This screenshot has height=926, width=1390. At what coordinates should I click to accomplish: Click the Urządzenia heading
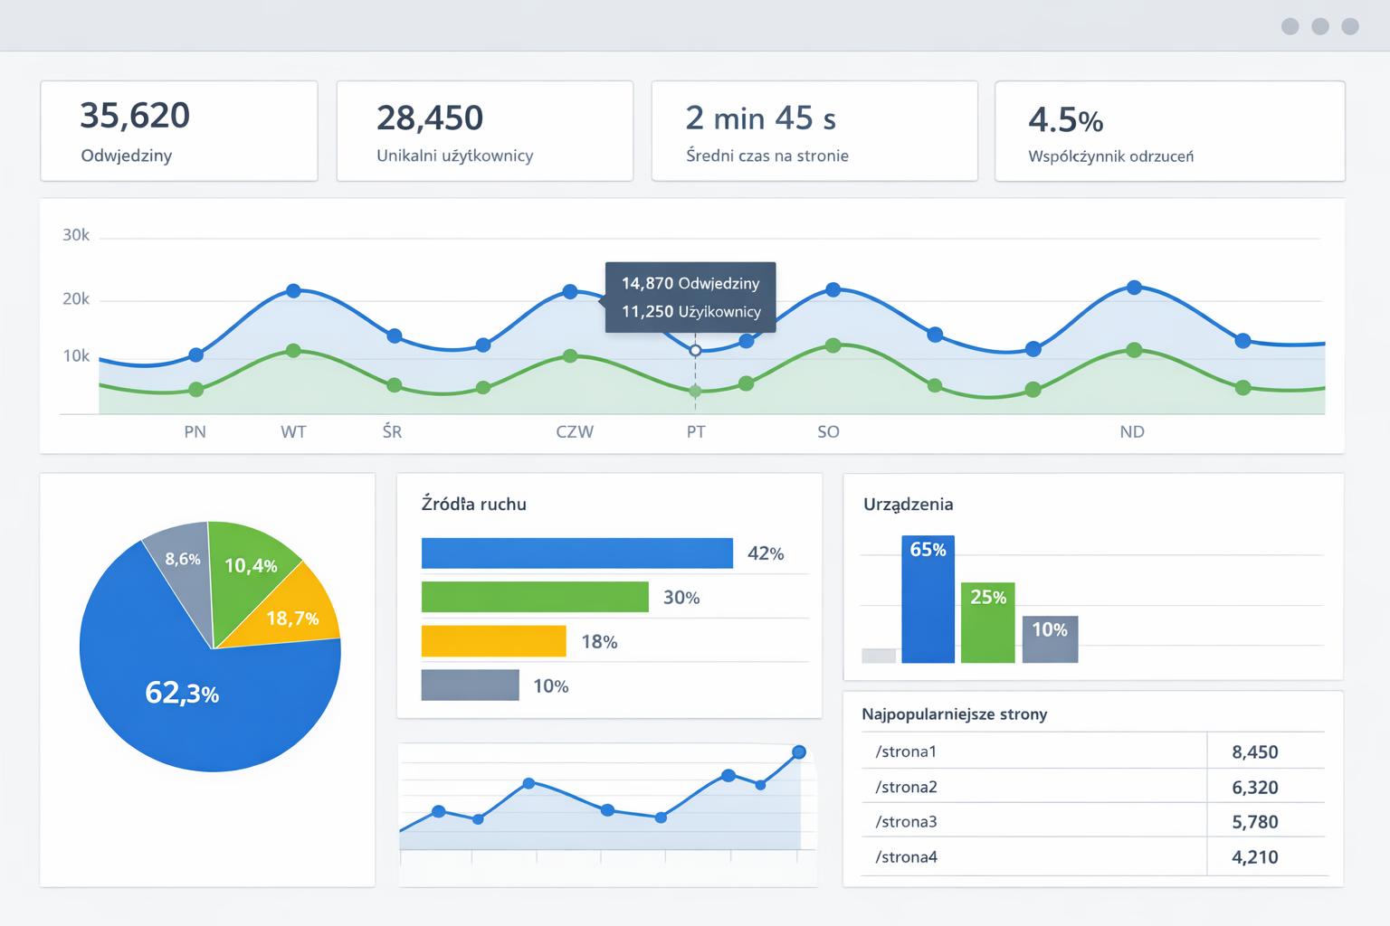pos(909,504)
